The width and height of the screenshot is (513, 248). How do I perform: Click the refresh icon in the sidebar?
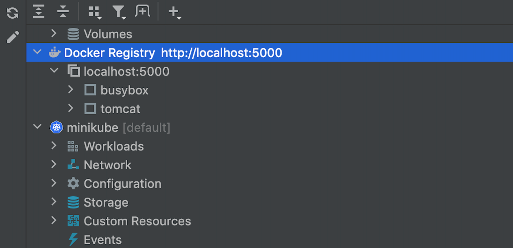click(13, 13)
